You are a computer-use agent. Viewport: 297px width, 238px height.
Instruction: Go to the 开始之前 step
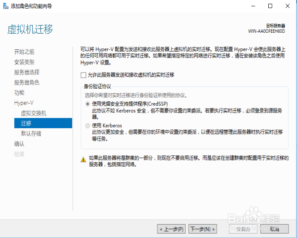[x=24, y=52]
